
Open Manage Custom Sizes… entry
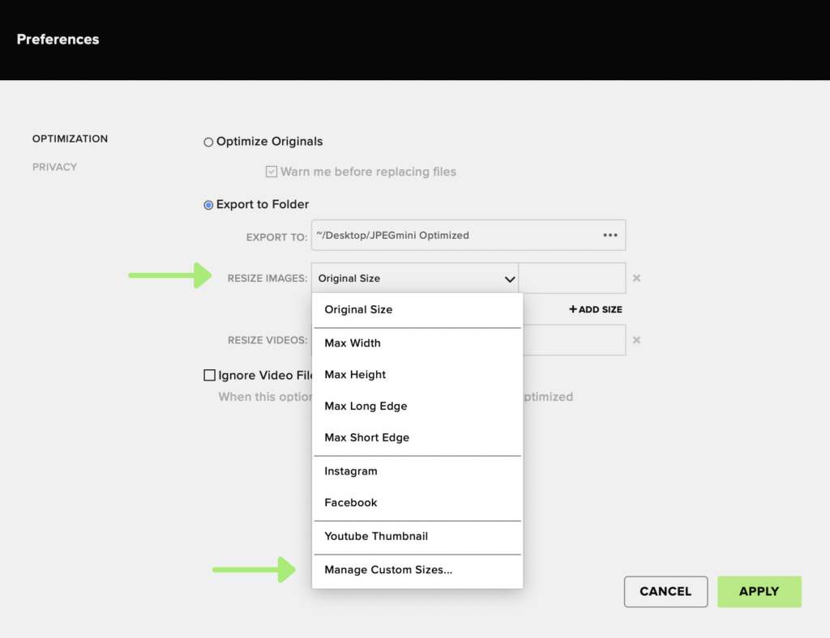click(388, 570)
